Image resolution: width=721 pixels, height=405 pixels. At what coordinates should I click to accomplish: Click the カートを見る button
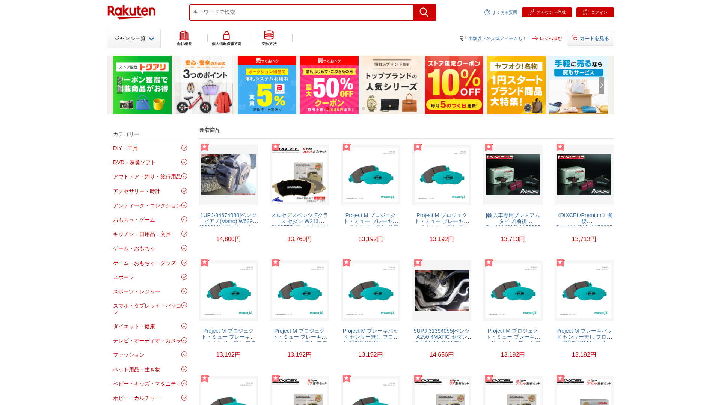point(590,38)
